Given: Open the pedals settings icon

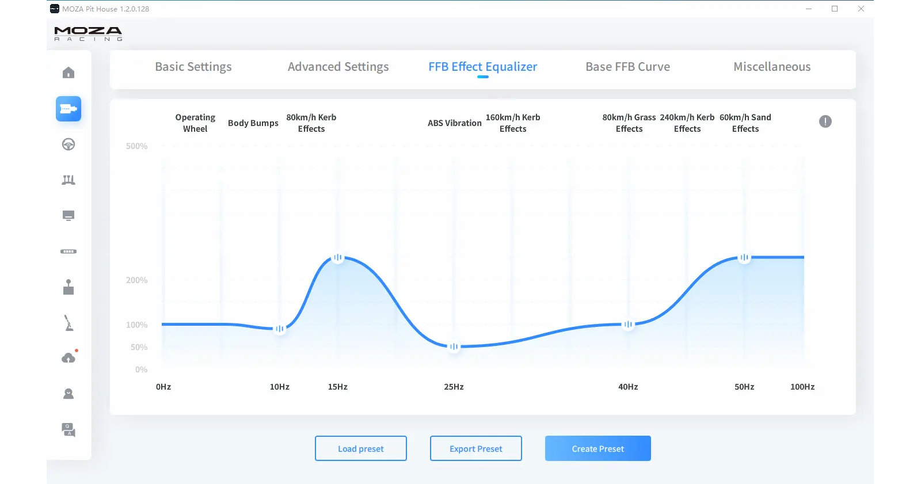Looking at the screenshot, I should pos(68,180).
